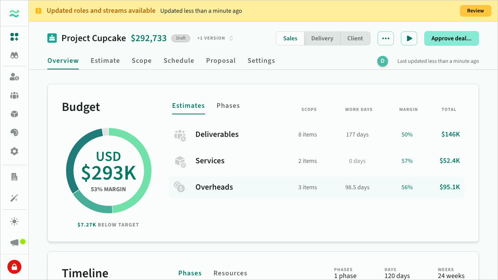Expand the Overheads budget row

317,187
